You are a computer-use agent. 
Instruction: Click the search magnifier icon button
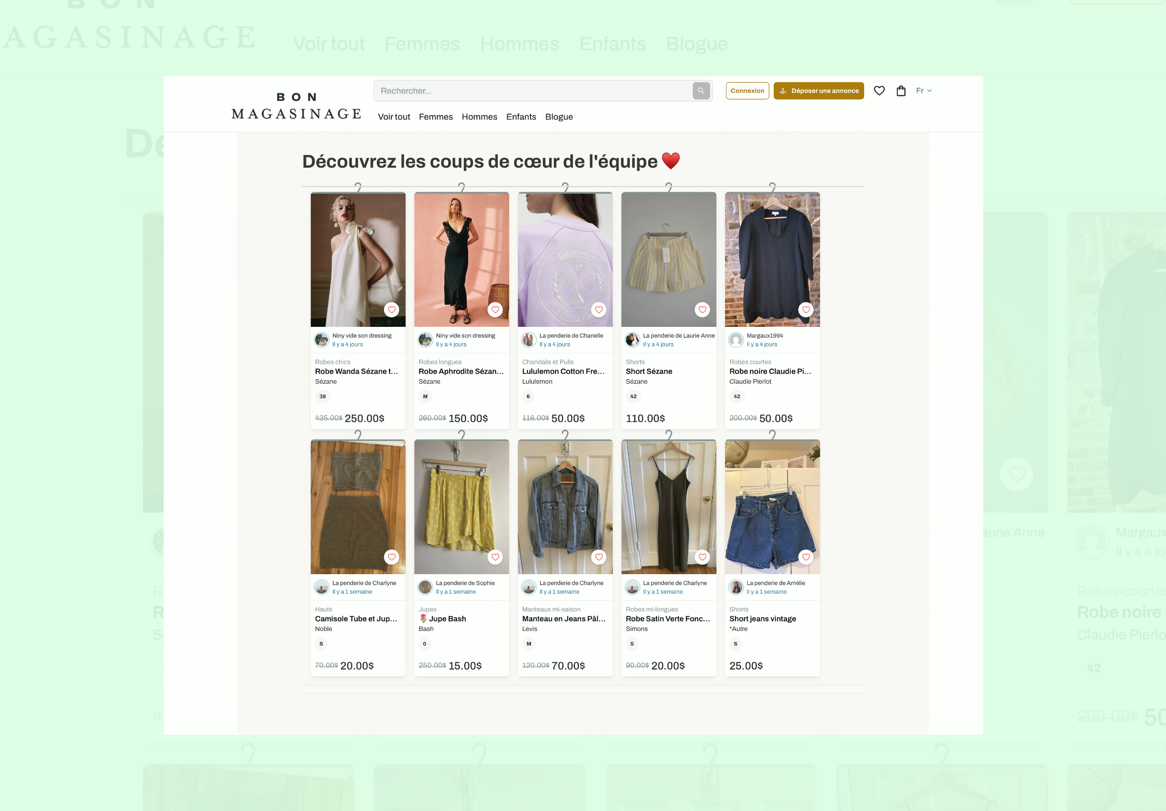click(701, 91)
